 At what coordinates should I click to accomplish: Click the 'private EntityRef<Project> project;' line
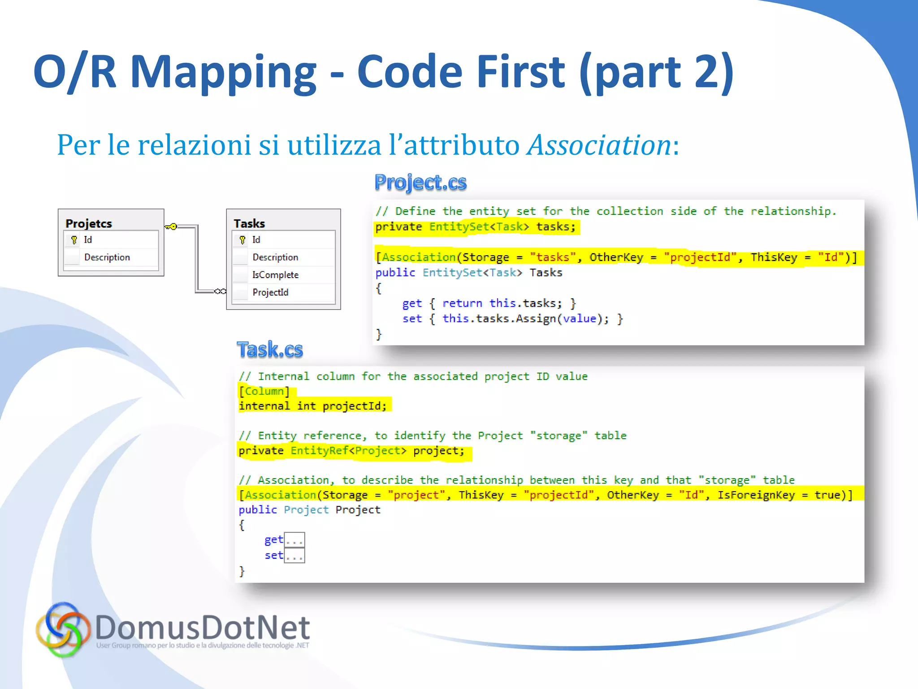(352, 451)
